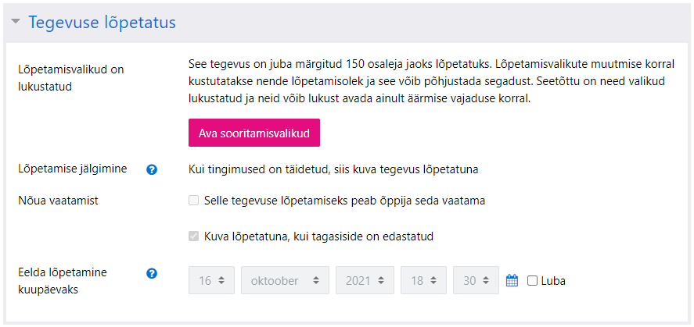Open the minute dropdown showing 30
This screenshot has width=694, height=327.
click(x=476, y=280)
